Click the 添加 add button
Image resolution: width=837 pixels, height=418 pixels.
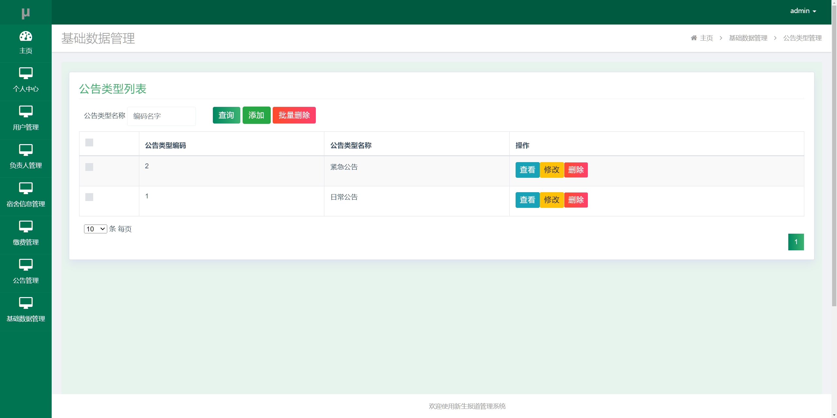pos(256,115)
